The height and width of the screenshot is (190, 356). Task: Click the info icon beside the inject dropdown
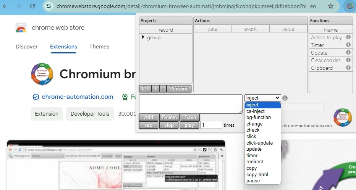[285, 98]
